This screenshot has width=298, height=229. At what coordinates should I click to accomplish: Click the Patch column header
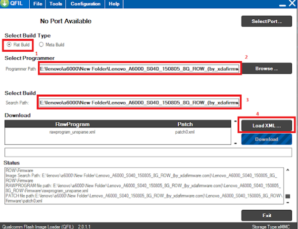coord(185,124)
